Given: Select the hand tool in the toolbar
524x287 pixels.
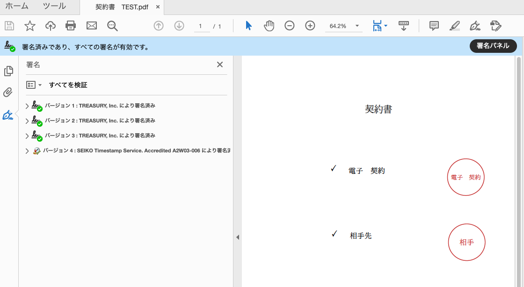Looking at the screenshot, I should pyautogui.click(x=269, y=26).
